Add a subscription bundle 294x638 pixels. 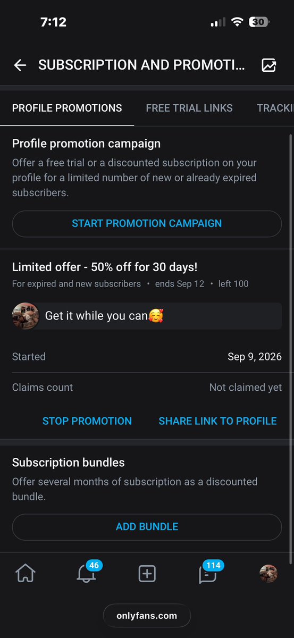(147, 527)
